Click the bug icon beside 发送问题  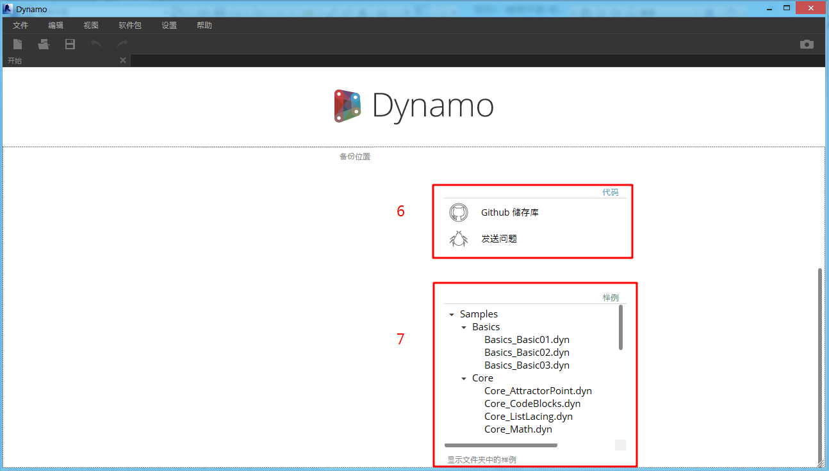pos(459,239)
